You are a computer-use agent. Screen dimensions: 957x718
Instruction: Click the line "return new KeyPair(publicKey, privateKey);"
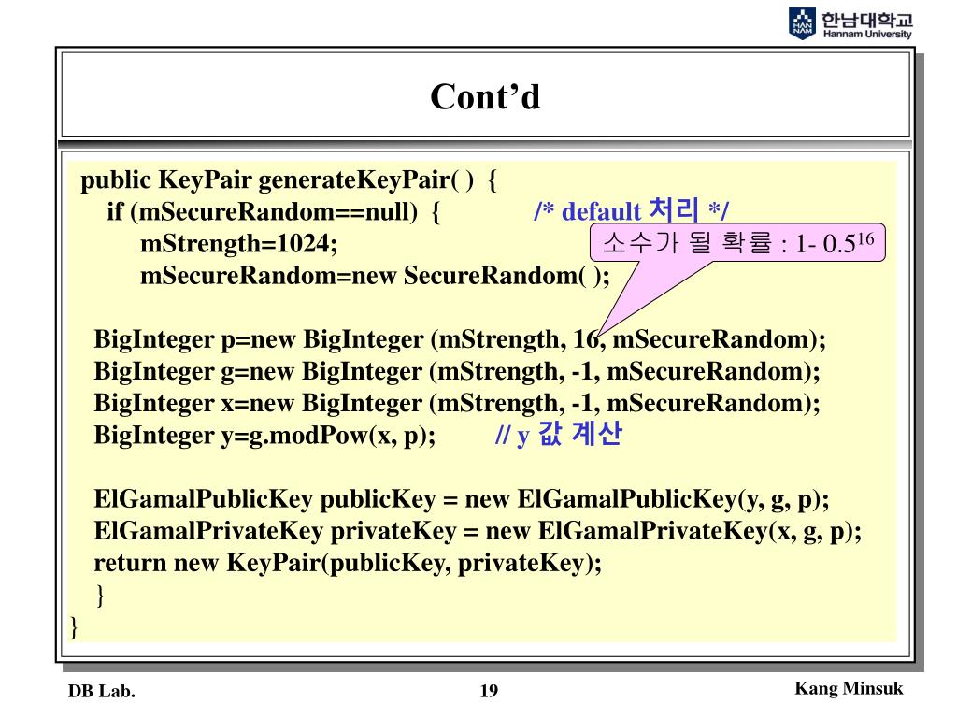point(348,563)
